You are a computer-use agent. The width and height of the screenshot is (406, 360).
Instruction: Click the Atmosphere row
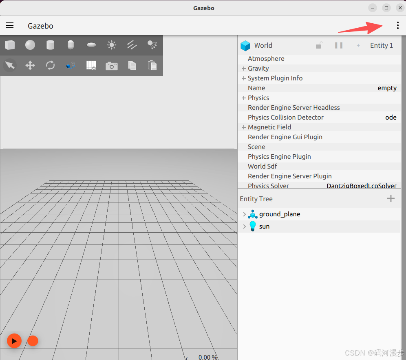(x=319, y=59)
